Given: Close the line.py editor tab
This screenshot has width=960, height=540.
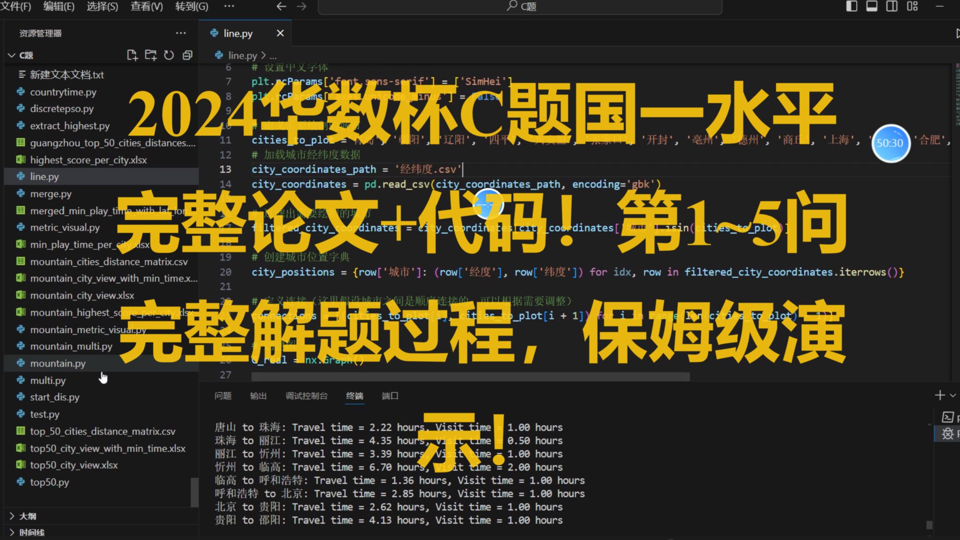Looking at the screenshot, I should coord(280,33).
